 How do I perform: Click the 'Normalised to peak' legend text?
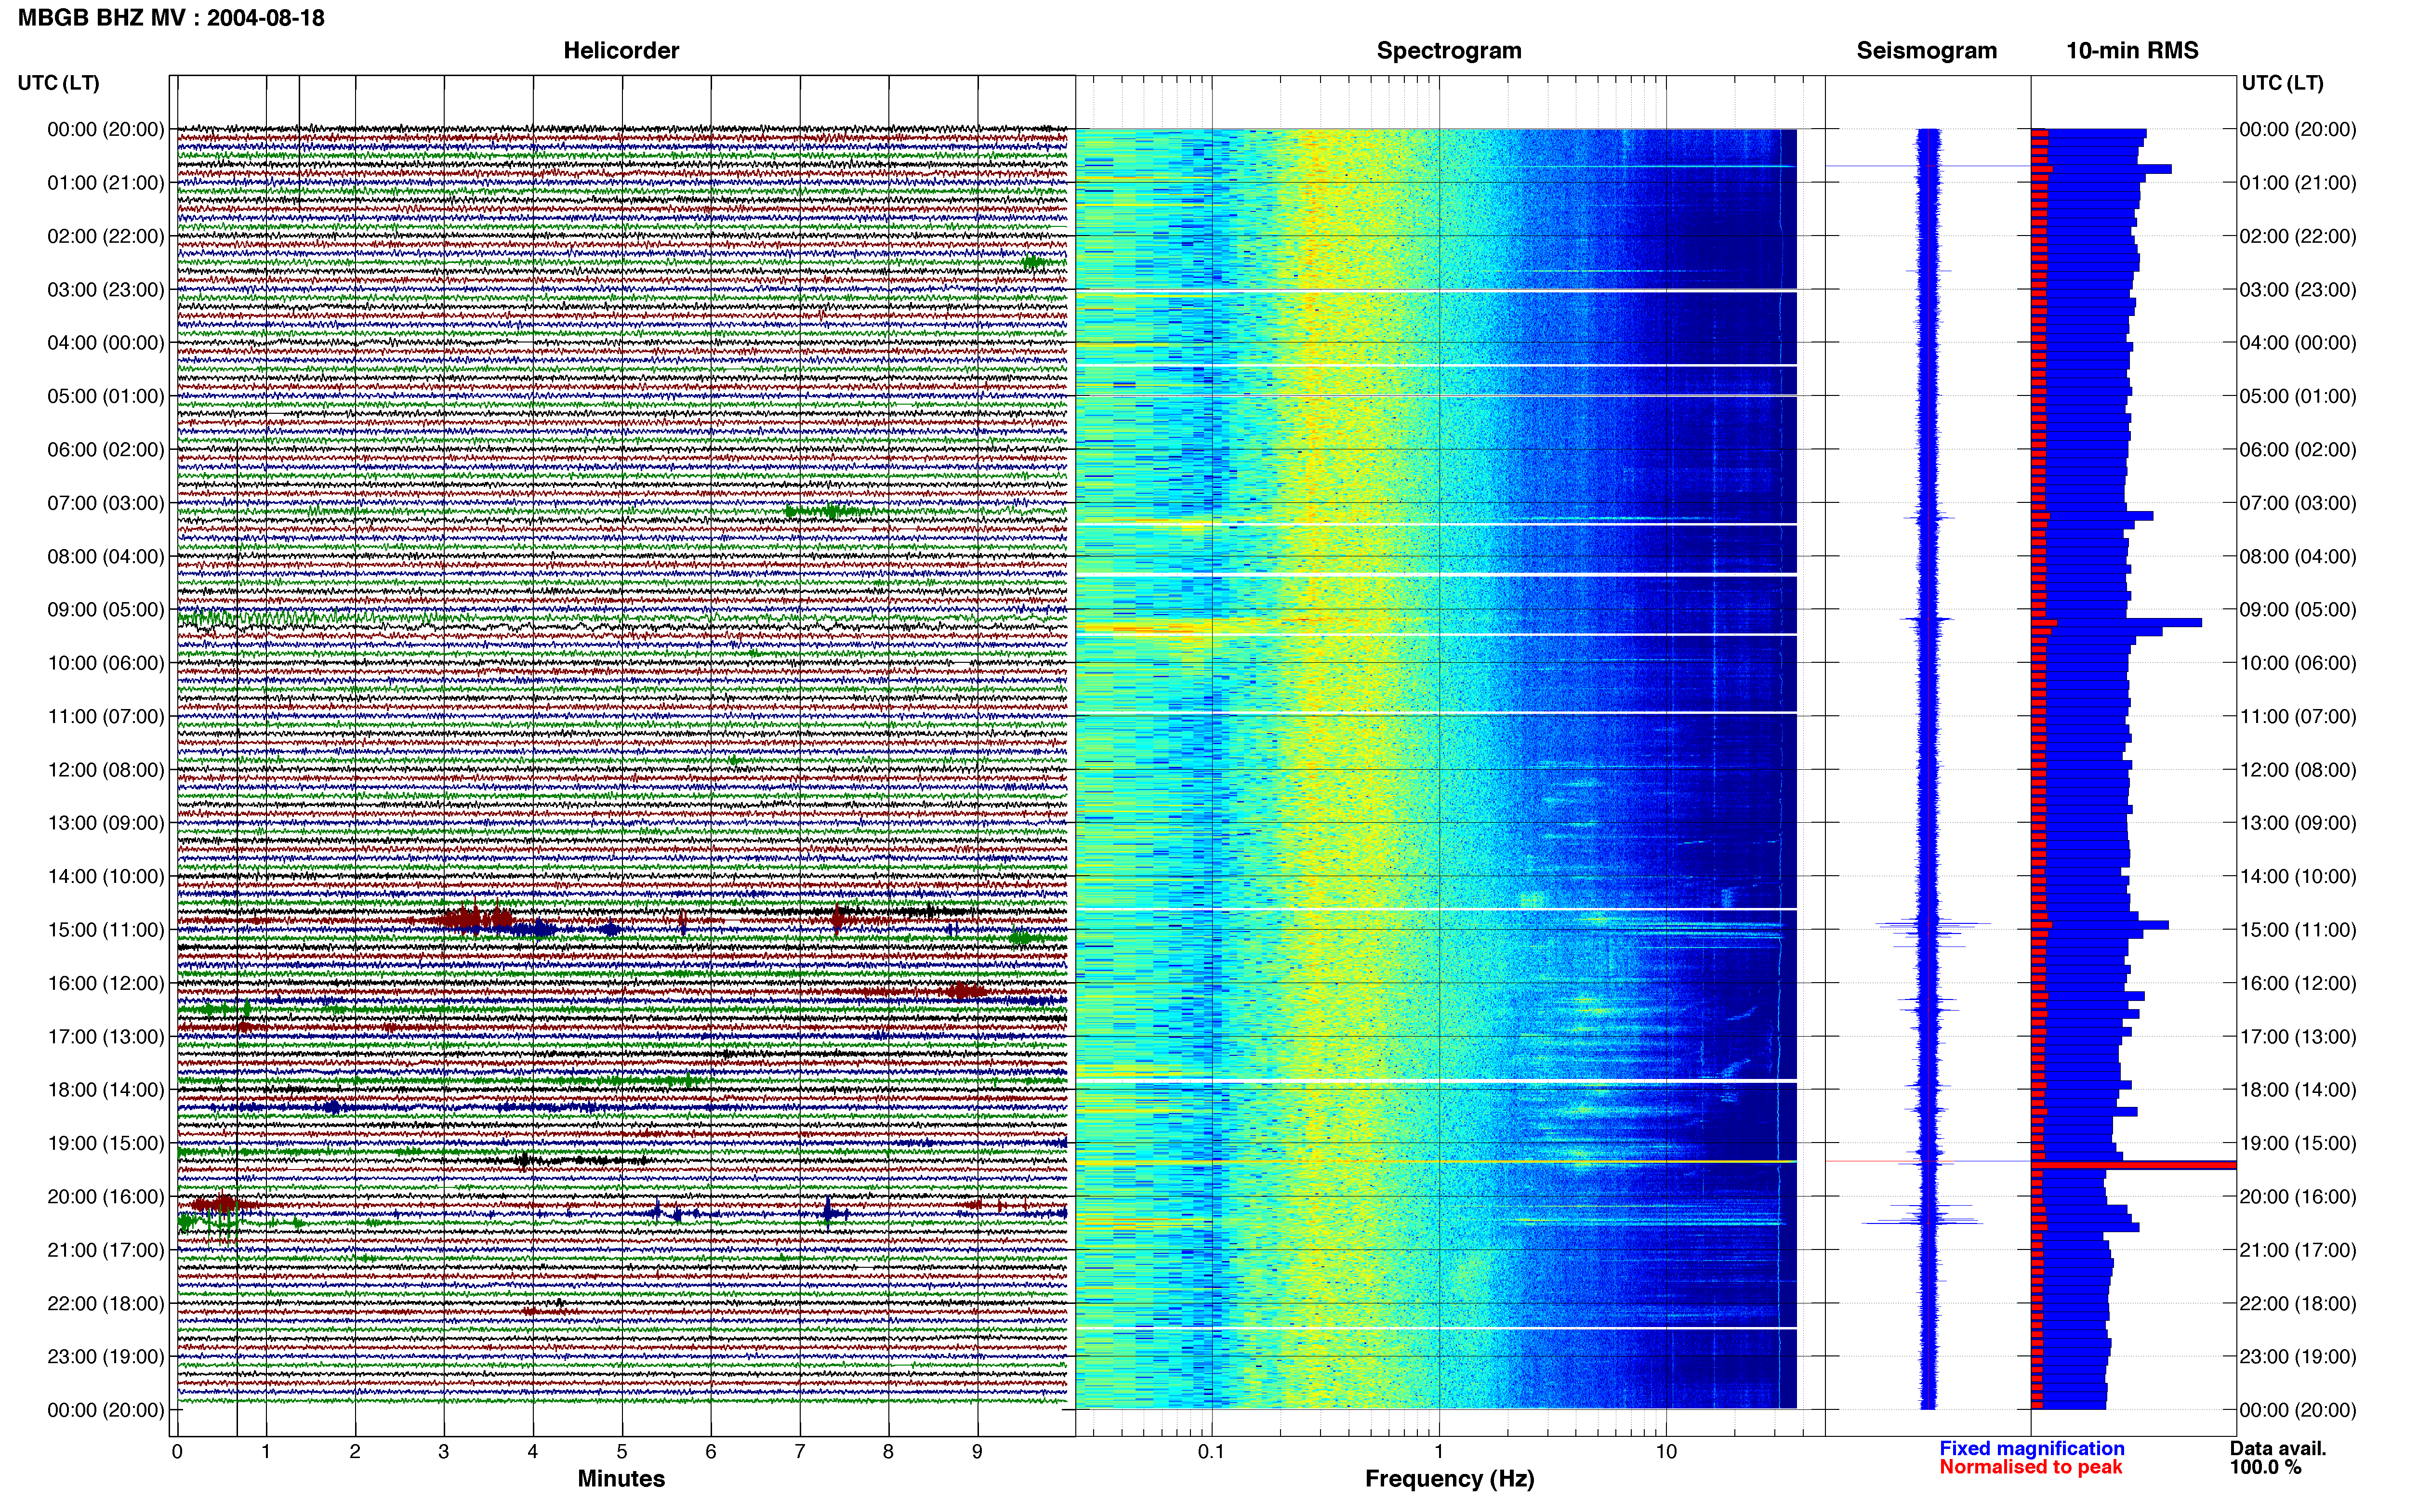[2031, 1467]
